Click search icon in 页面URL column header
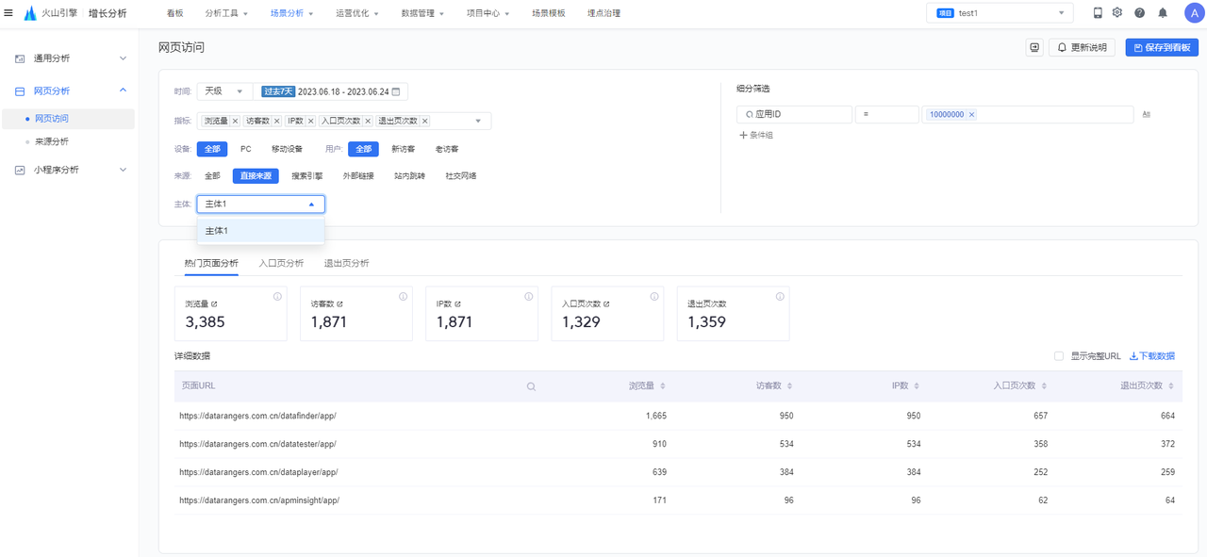Image resolution: width=1207 pixels, height=557 pixels. click(531, 386)
